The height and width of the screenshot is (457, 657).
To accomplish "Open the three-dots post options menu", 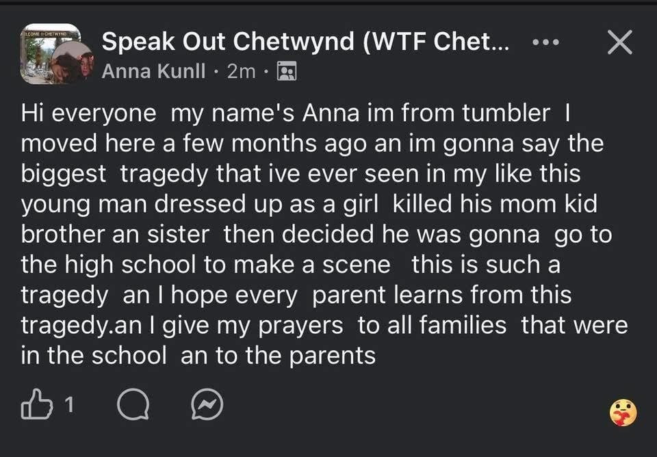I will coord(547,42).
